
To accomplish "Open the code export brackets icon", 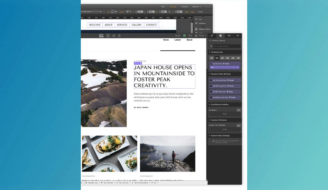I will pyautogui.click(x=190, y=36).
